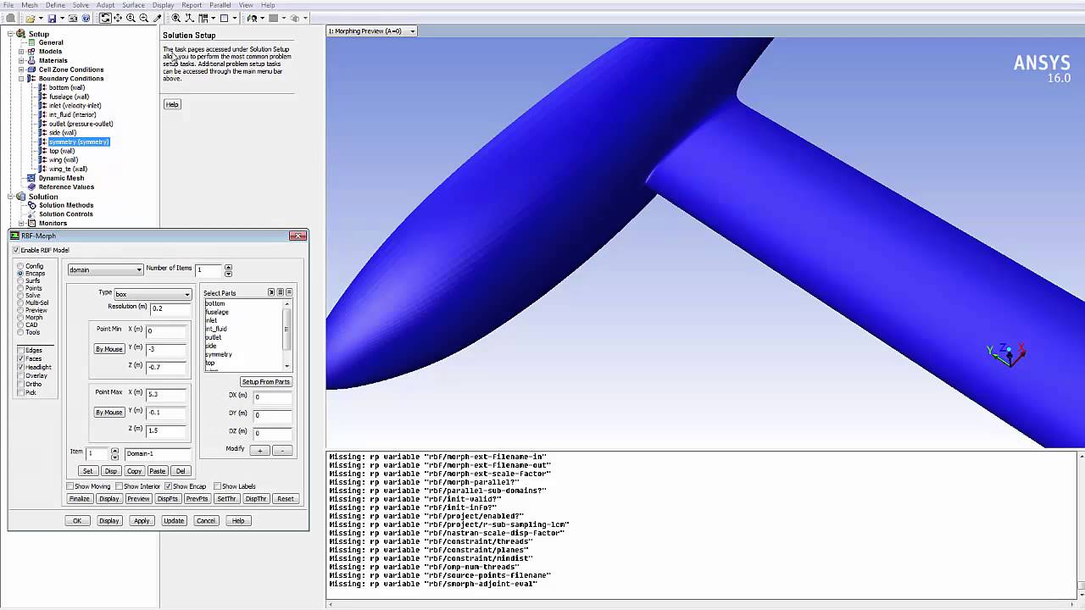
Task: Select the Config radio button
Action: tap(21, 266)
